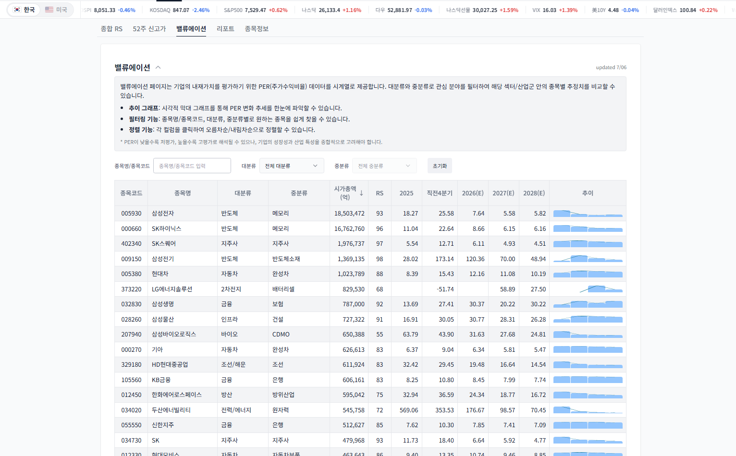Click the VIX 16.03 ticker
This screenshot has height=456, width=736.
555,10
